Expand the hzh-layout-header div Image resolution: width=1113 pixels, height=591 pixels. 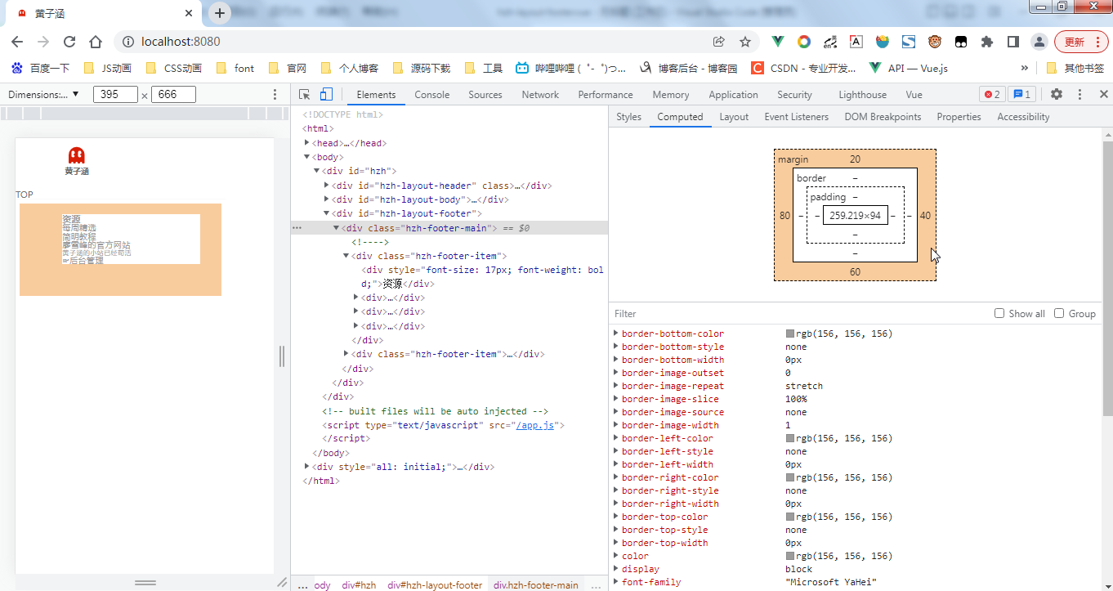(327, 186)
